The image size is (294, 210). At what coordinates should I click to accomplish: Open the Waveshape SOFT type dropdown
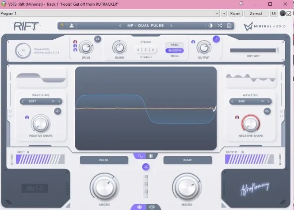[41, 101]
